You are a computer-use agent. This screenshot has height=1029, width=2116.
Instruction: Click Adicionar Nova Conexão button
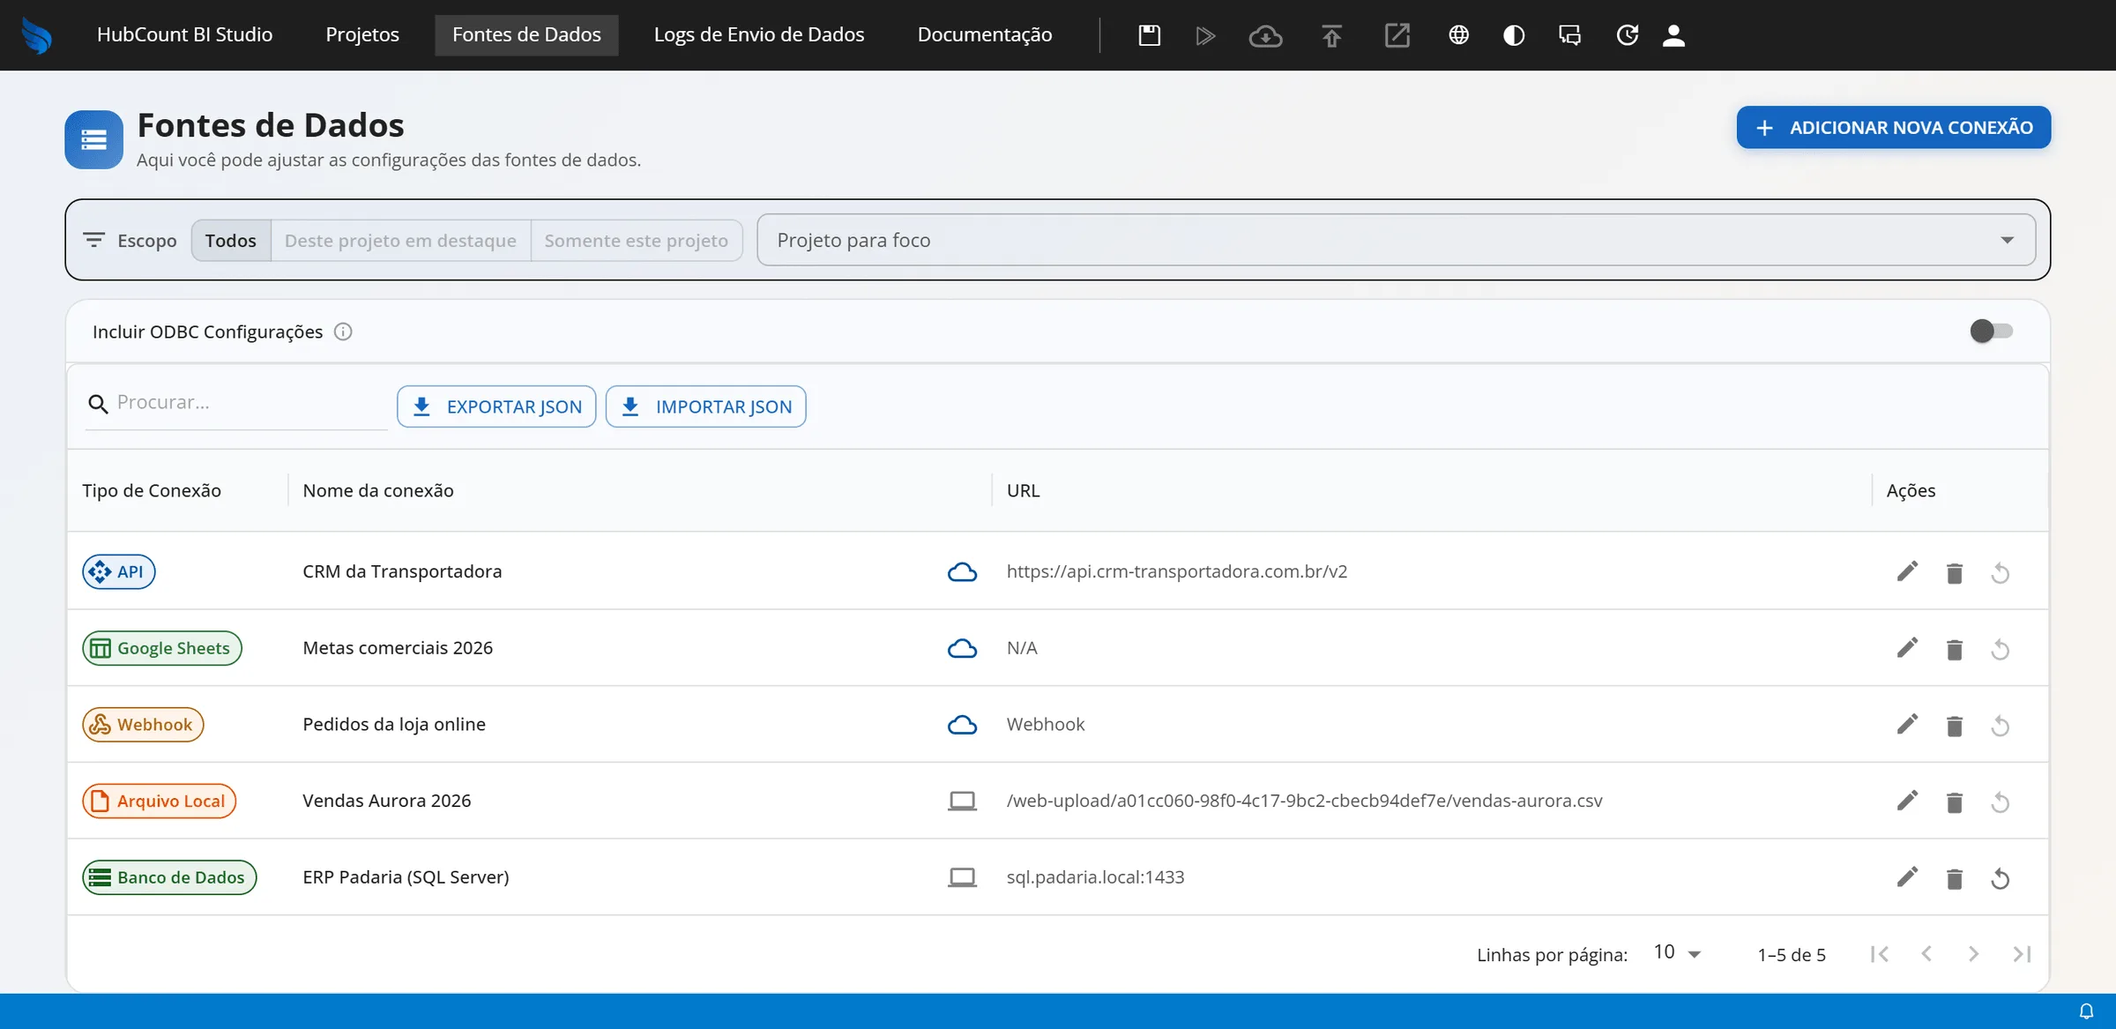pos(1894,128)
